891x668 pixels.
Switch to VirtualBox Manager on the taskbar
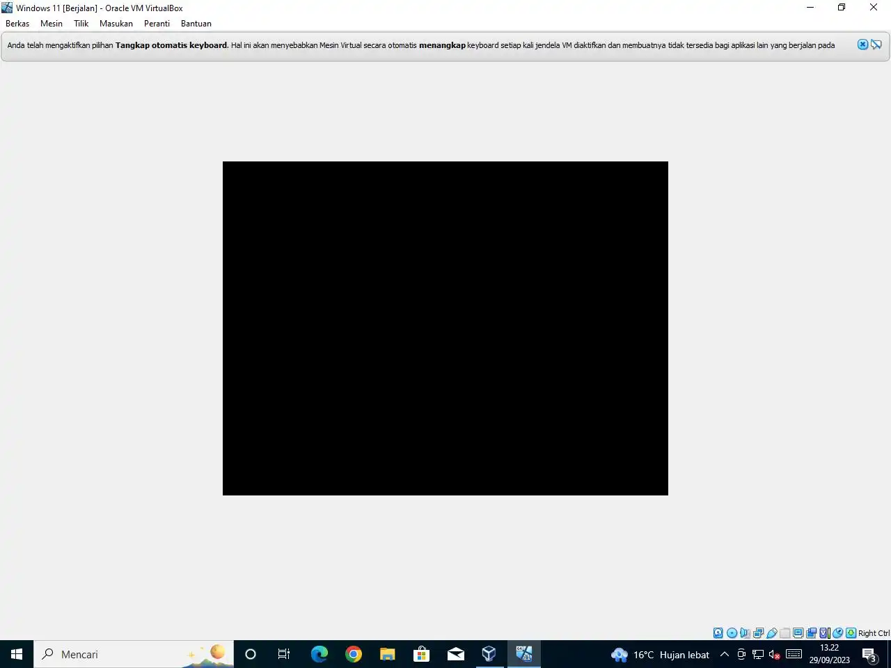tap(489, 654)
